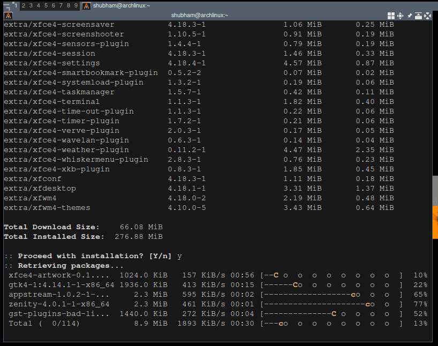The height and width of the screenshot is (346, 438).
Task: Click the four-arrows move icon in the titlebar
Action: [x=400, y=16]
